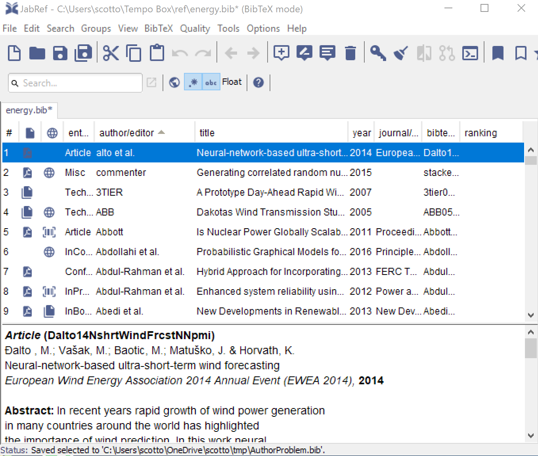This screenshot has height=456, width=538.
Task: Redo the last undone change
Action: (203, 53)
